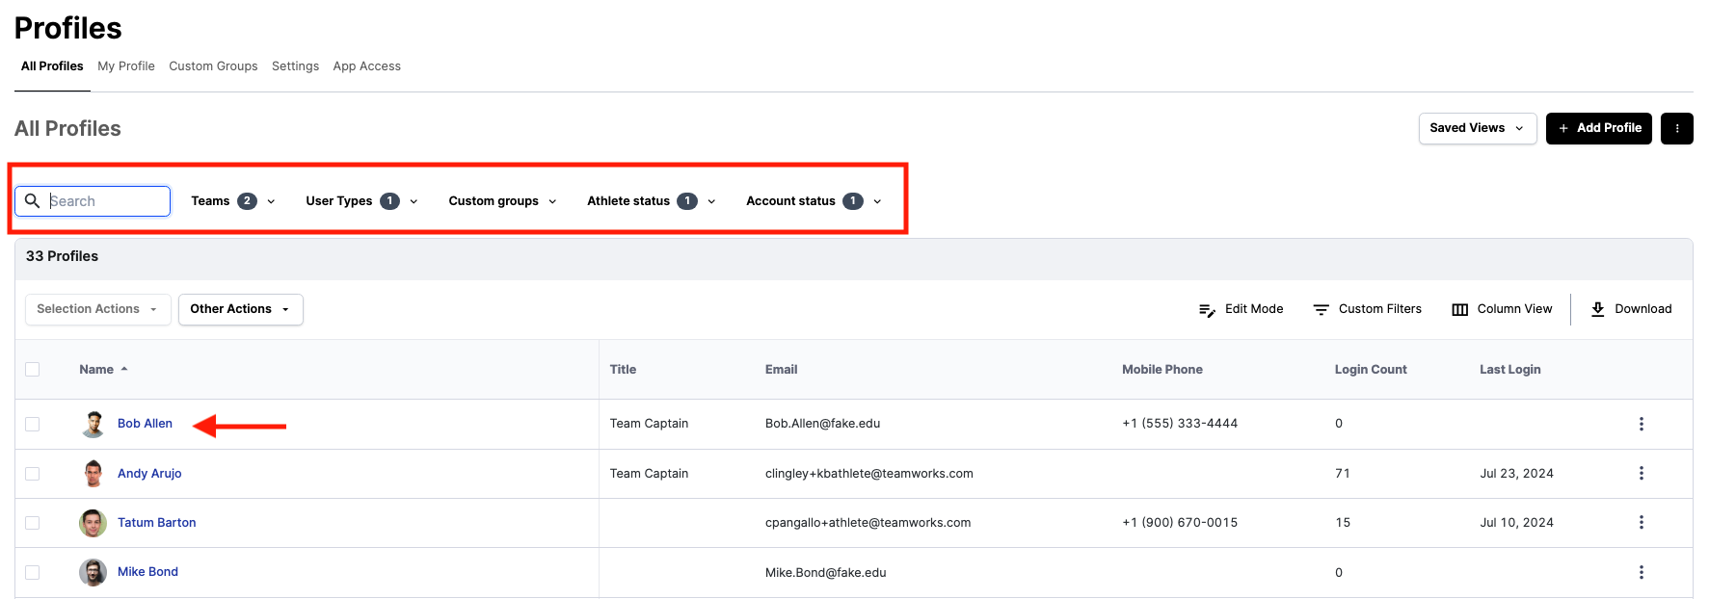Open Mike Bond's profile link

pos(147,572)
